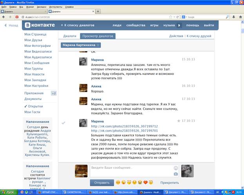Open the smiley emoji picker in input
Viewport: 244px width, 195px height.
176,168
